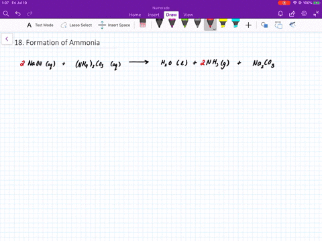Enable Text Mode

(40, 25)
